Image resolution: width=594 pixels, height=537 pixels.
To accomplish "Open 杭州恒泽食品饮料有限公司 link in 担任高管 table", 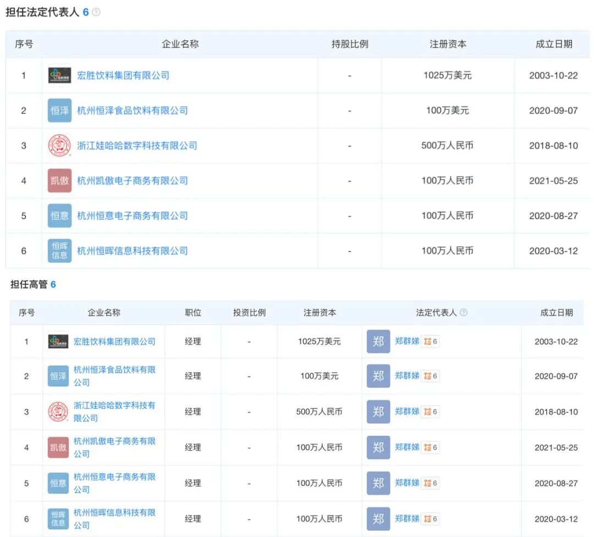I will [x=114, y=376].
